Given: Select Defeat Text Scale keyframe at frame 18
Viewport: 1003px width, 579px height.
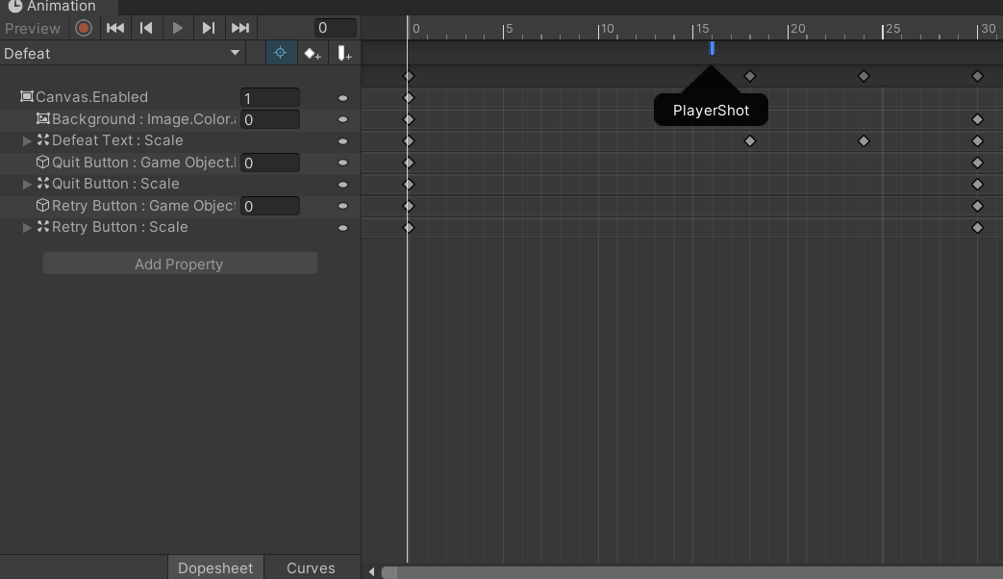Looking at the screenshot, I should tap(750, 140).
